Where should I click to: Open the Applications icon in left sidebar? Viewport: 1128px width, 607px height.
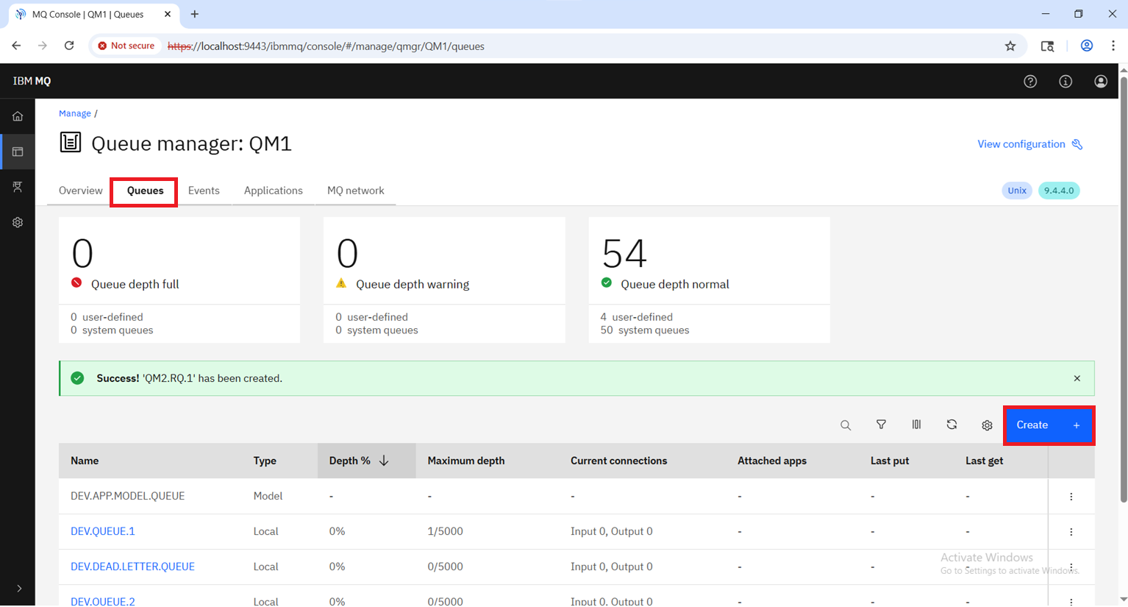(x=18, y=187)
